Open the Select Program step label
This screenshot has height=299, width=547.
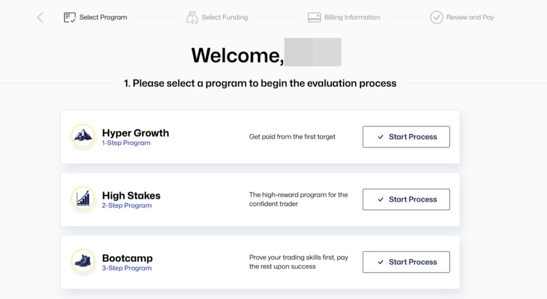coord(103,18)
